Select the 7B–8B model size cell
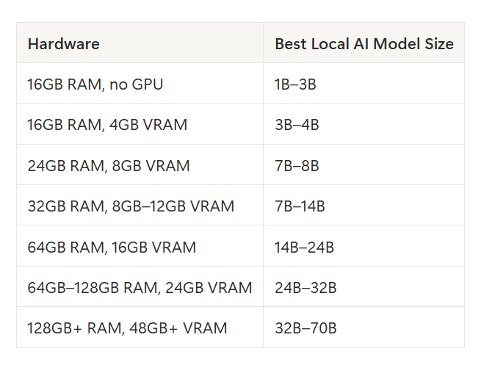 tap(364, 165)
